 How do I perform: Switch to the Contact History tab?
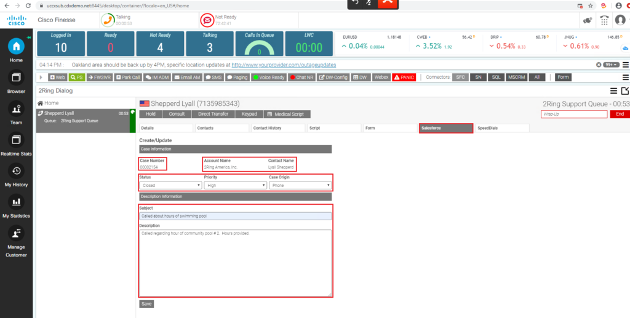click(278, 128)
